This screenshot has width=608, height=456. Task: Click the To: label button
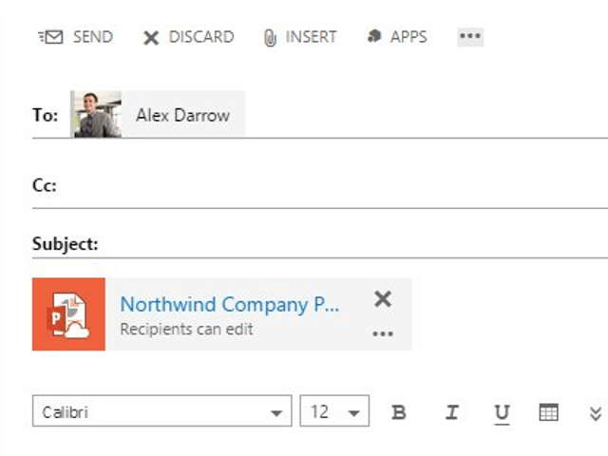click(x=46, y=115)
